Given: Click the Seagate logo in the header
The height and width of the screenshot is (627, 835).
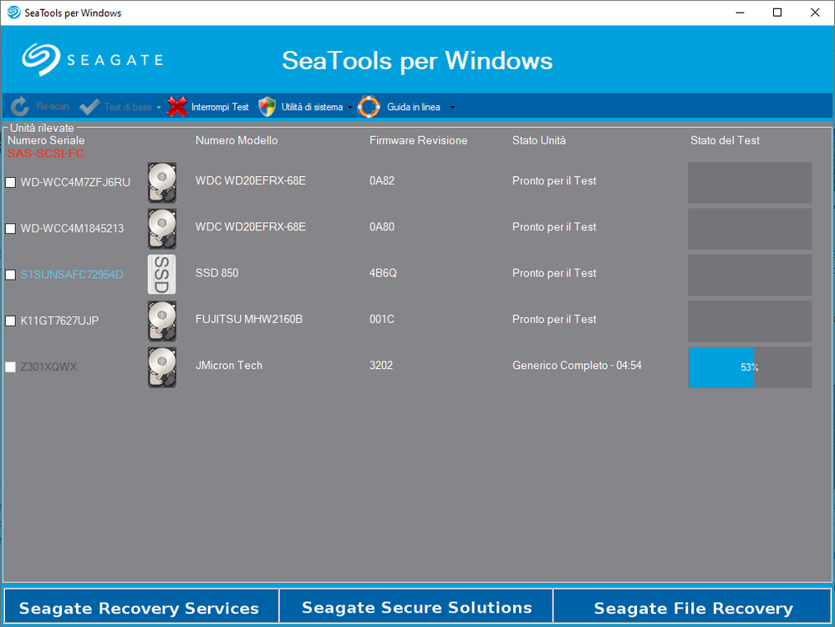Looking at the screenshot, I should 92,59.
